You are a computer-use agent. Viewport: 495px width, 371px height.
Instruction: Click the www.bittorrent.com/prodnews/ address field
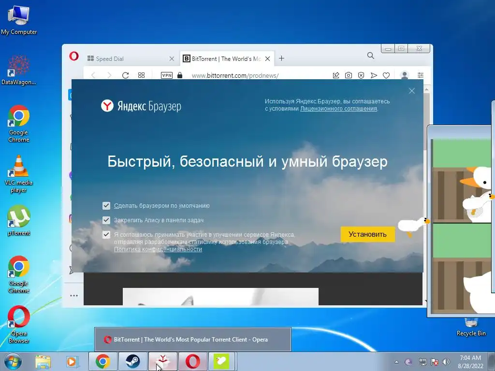click(235, 75)
